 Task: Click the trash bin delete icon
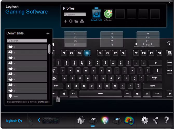point(58,100)
